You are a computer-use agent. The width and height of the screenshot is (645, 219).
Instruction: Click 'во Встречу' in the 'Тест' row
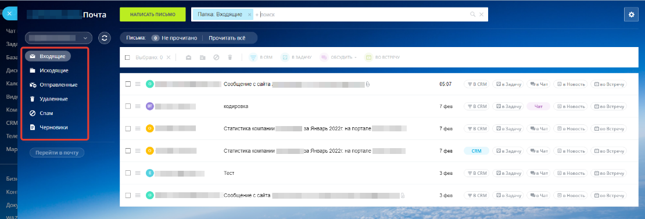click(x=609, y=173)
